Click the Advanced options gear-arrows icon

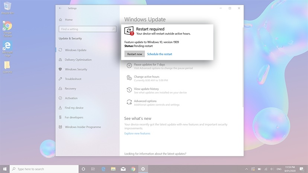pos(129,102)
